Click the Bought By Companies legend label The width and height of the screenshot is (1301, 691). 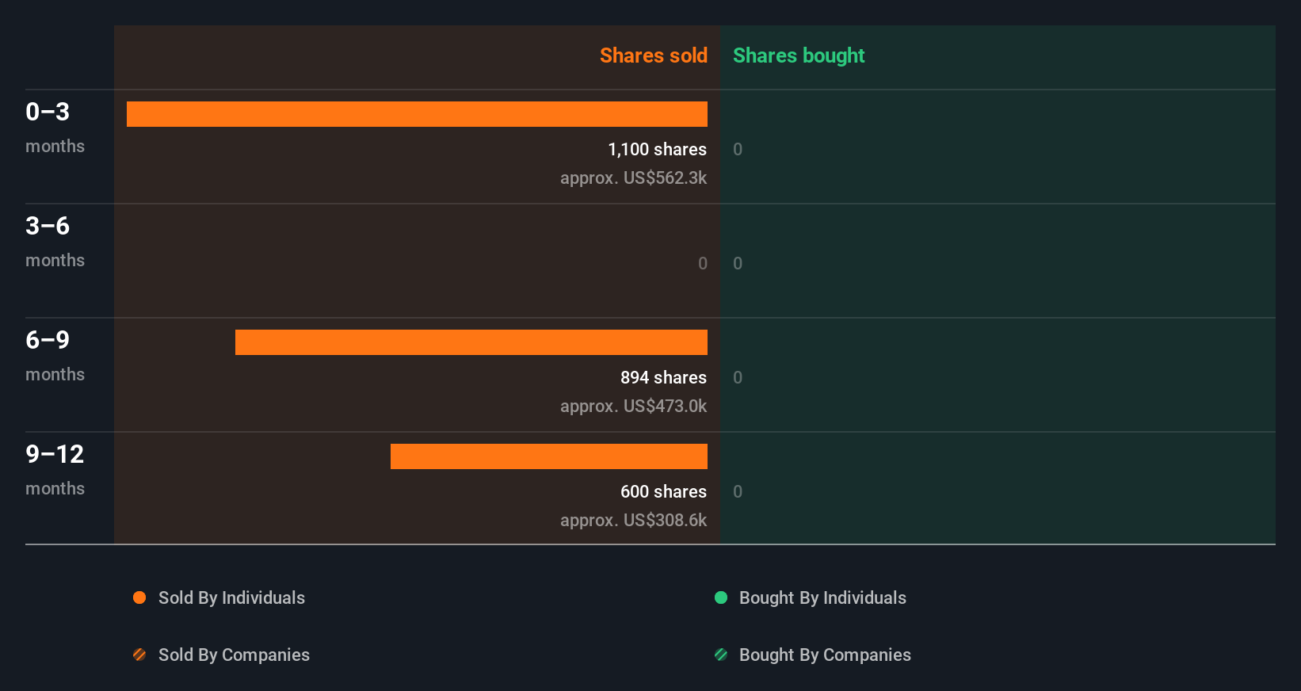pos(825,655)
